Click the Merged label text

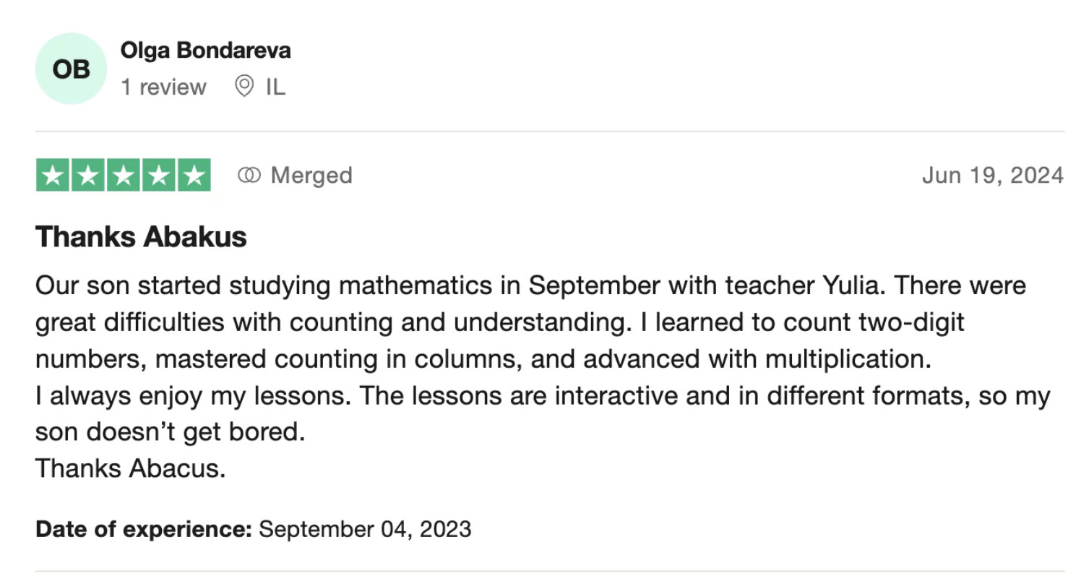(x=311, y=176)
